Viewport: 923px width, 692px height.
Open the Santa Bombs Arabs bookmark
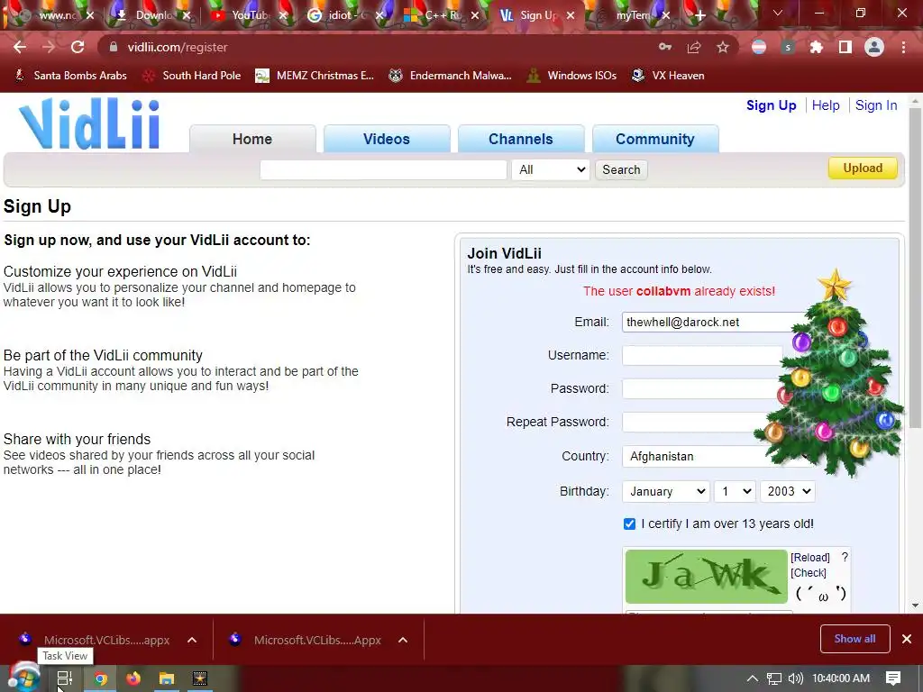70,76
